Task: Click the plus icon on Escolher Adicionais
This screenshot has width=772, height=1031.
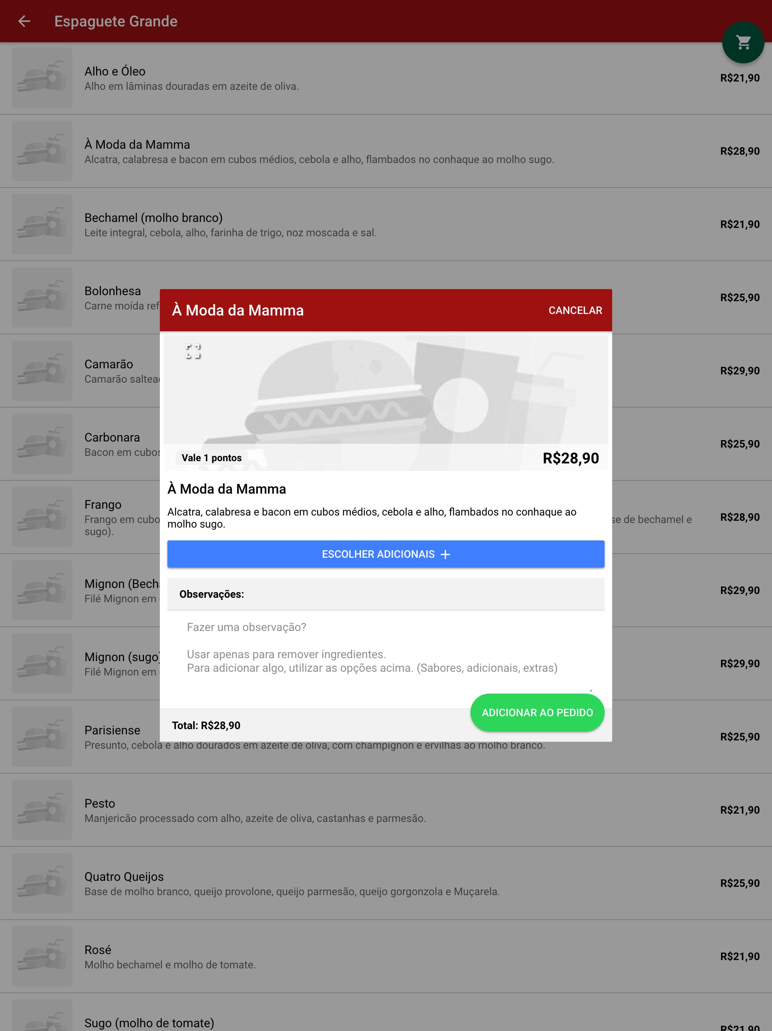Action: (x=445, y=554)
